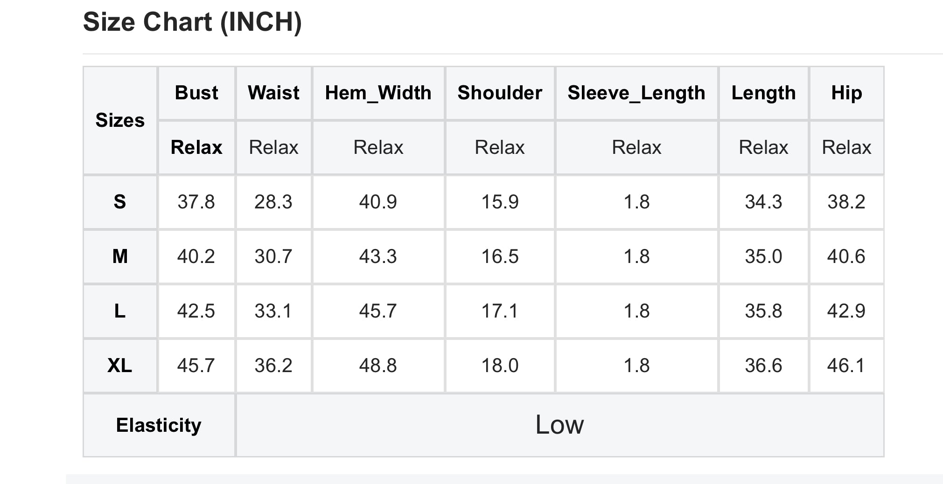Viewport: 943px width, 484px height.
Task: Click the bold Relax label under Bust
Action: [196, 147]
